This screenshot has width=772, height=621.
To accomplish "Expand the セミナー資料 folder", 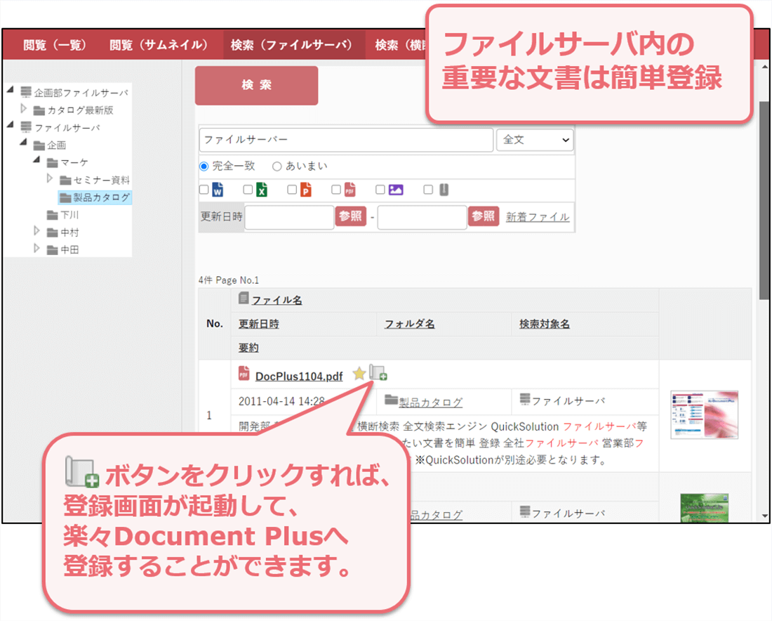I will click(50, 178).
